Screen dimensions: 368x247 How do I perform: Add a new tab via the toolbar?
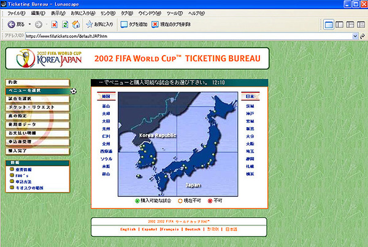[x=134, y=24]
